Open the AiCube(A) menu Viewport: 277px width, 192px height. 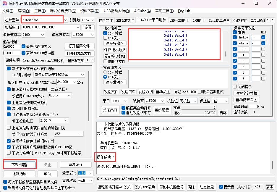pos(142,11)
